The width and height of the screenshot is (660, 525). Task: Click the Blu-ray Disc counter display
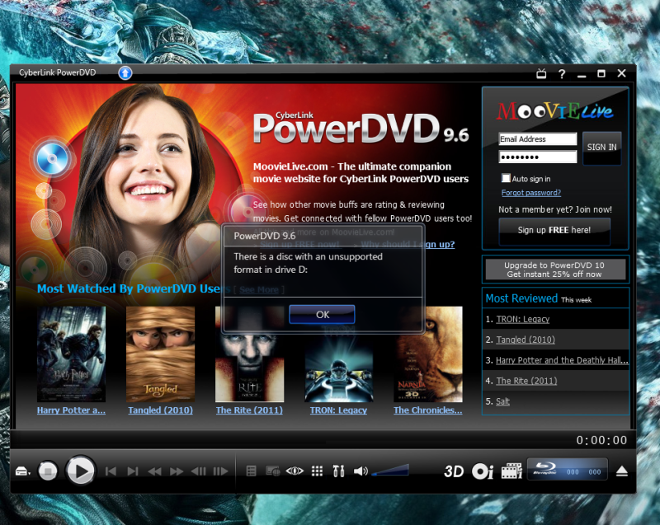(x=567, y=470)
